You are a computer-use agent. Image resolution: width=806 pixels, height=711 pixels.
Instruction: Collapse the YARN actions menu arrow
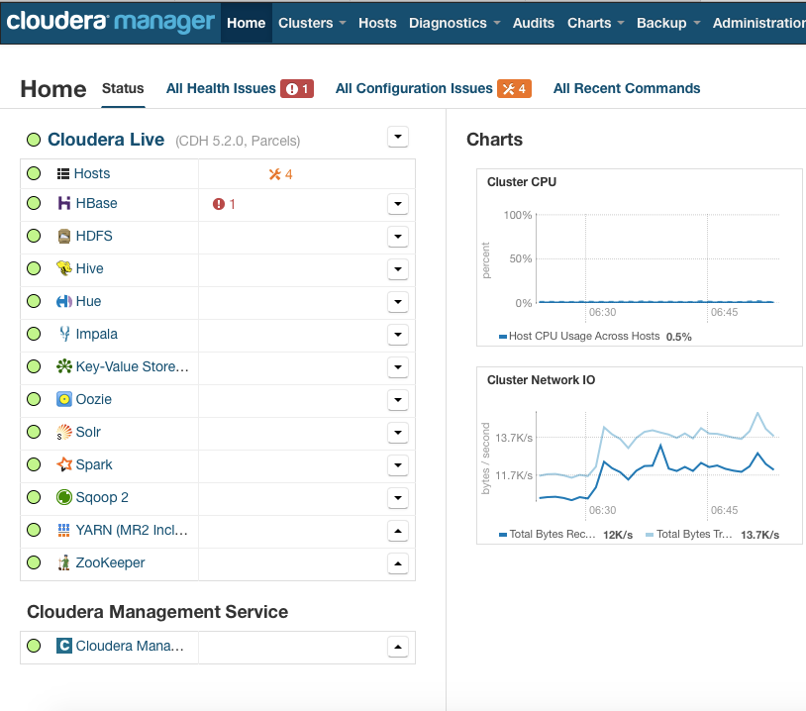coord(398,531)
